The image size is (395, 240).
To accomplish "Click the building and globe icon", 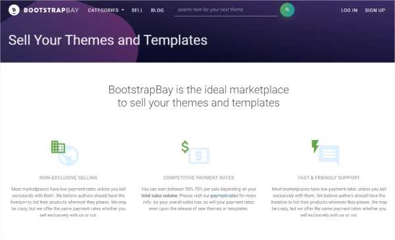I will pyautogui.click(x=65, y=153).
